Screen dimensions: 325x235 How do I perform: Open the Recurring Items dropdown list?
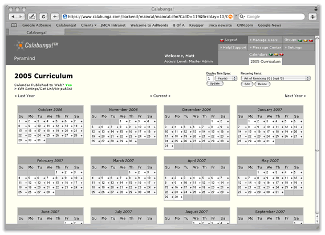point(275,79)
